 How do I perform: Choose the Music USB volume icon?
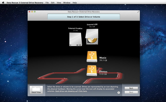[92, 57]
